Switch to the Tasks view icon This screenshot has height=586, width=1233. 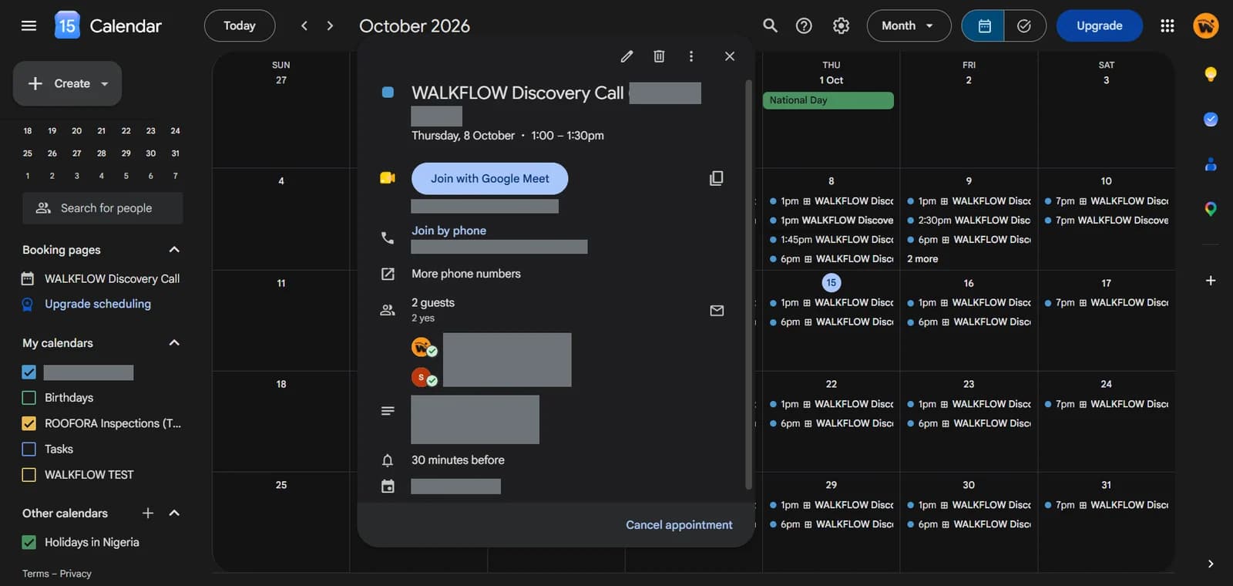1024,25
